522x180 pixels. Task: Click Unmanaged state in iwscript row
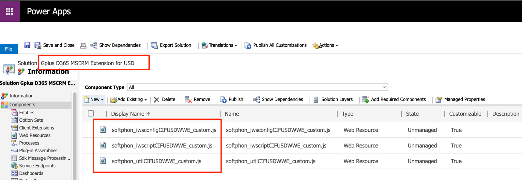click(422, 145)
